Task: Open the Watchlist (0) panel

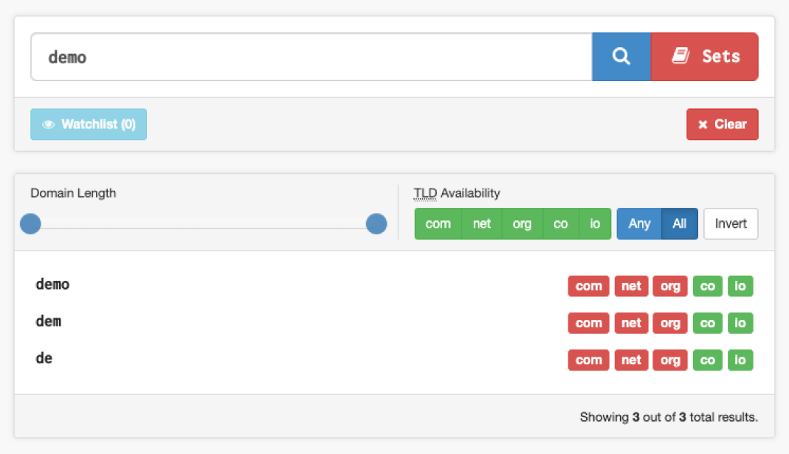Action: coord(89,124)
